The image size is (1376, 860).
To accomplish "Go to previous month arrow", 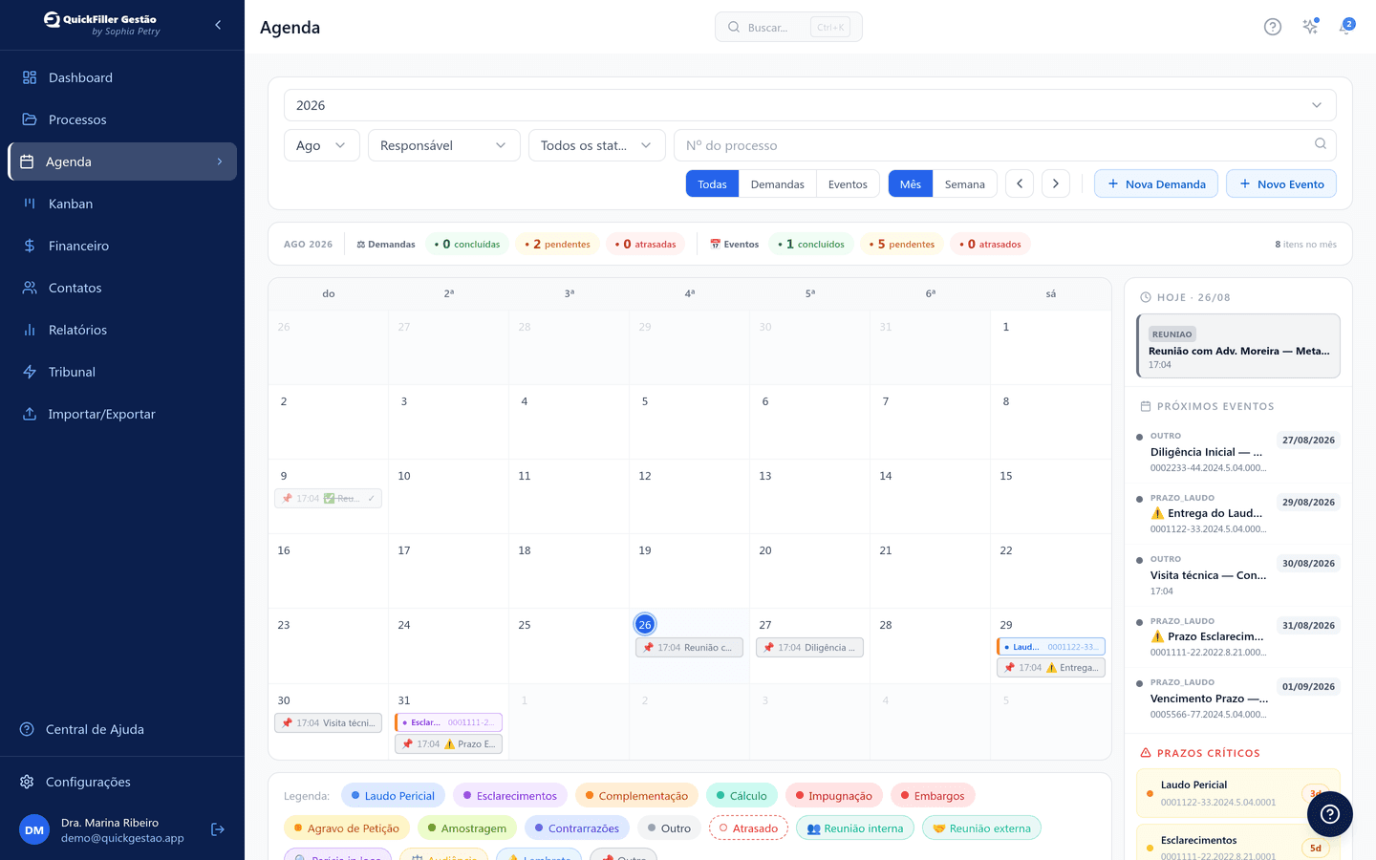I will pyautogui.click(x=1020, y=183).
